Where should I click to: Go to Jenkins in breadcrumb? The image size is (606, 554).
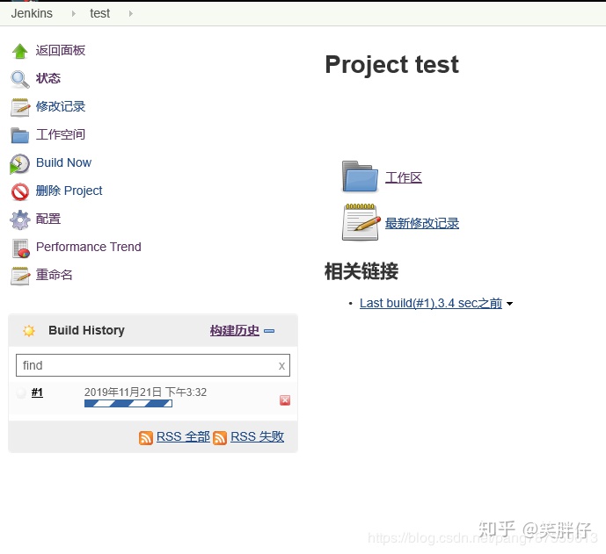click(32, 13)
